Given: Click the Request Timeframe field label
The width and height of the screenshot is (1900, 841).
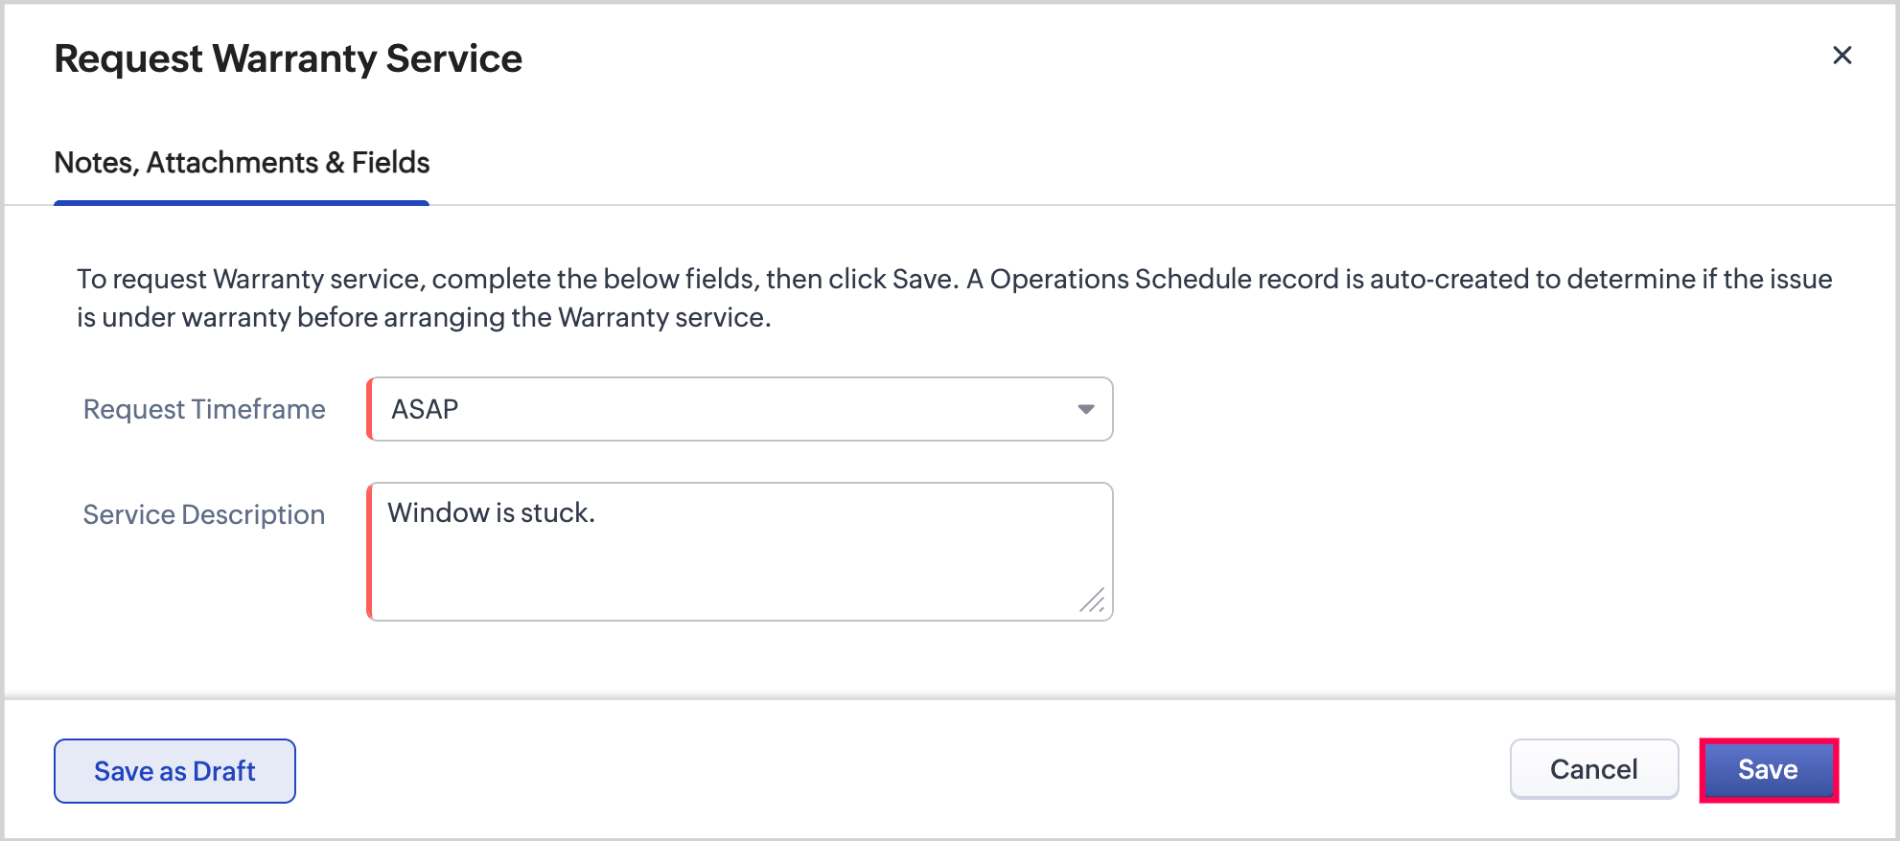Looking at the screenshot, I should (x=204, y=409).
